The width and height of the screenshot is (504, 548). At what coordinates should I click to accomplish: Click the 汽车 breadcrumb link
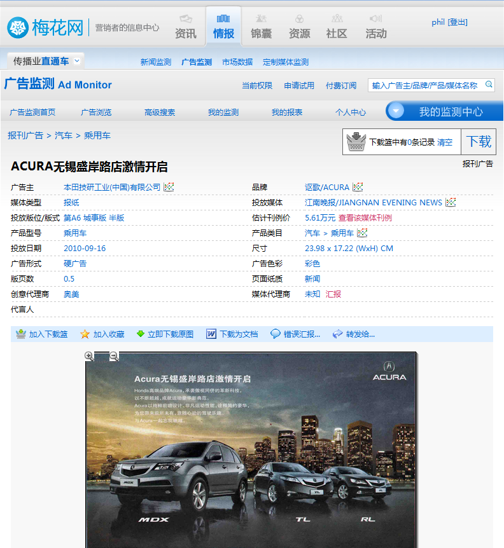(x=64, y=135)
